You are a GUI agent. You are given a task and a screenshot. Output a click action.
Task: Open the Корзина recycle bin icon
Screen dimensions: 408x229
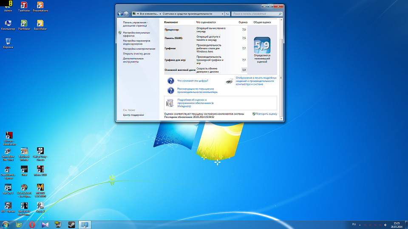pos(8,43)
